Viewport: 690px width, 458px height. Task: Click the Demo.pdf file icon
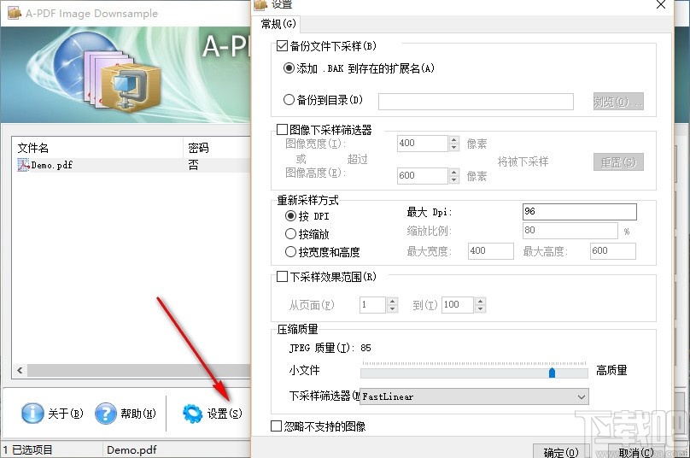pos(23,165)
